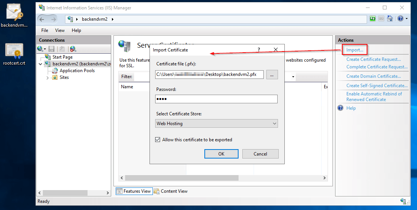Click the Start Page tree icon
This screenshot has width=417, height=210.
tap(48, 57)
